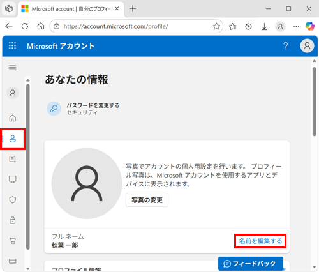Open the Favorites list icon

coord(232,26)
